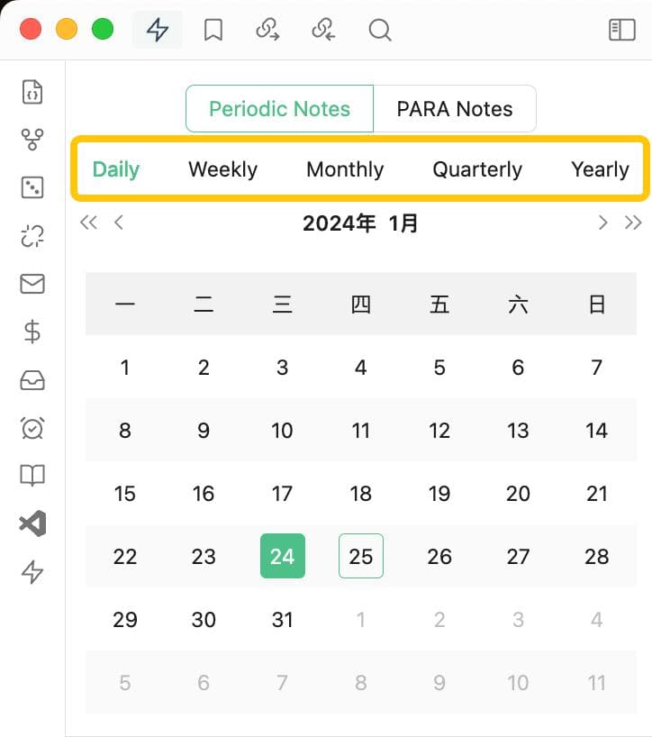Click the dice icon in left sidebar
652x737 pixels.
[32, 187]
